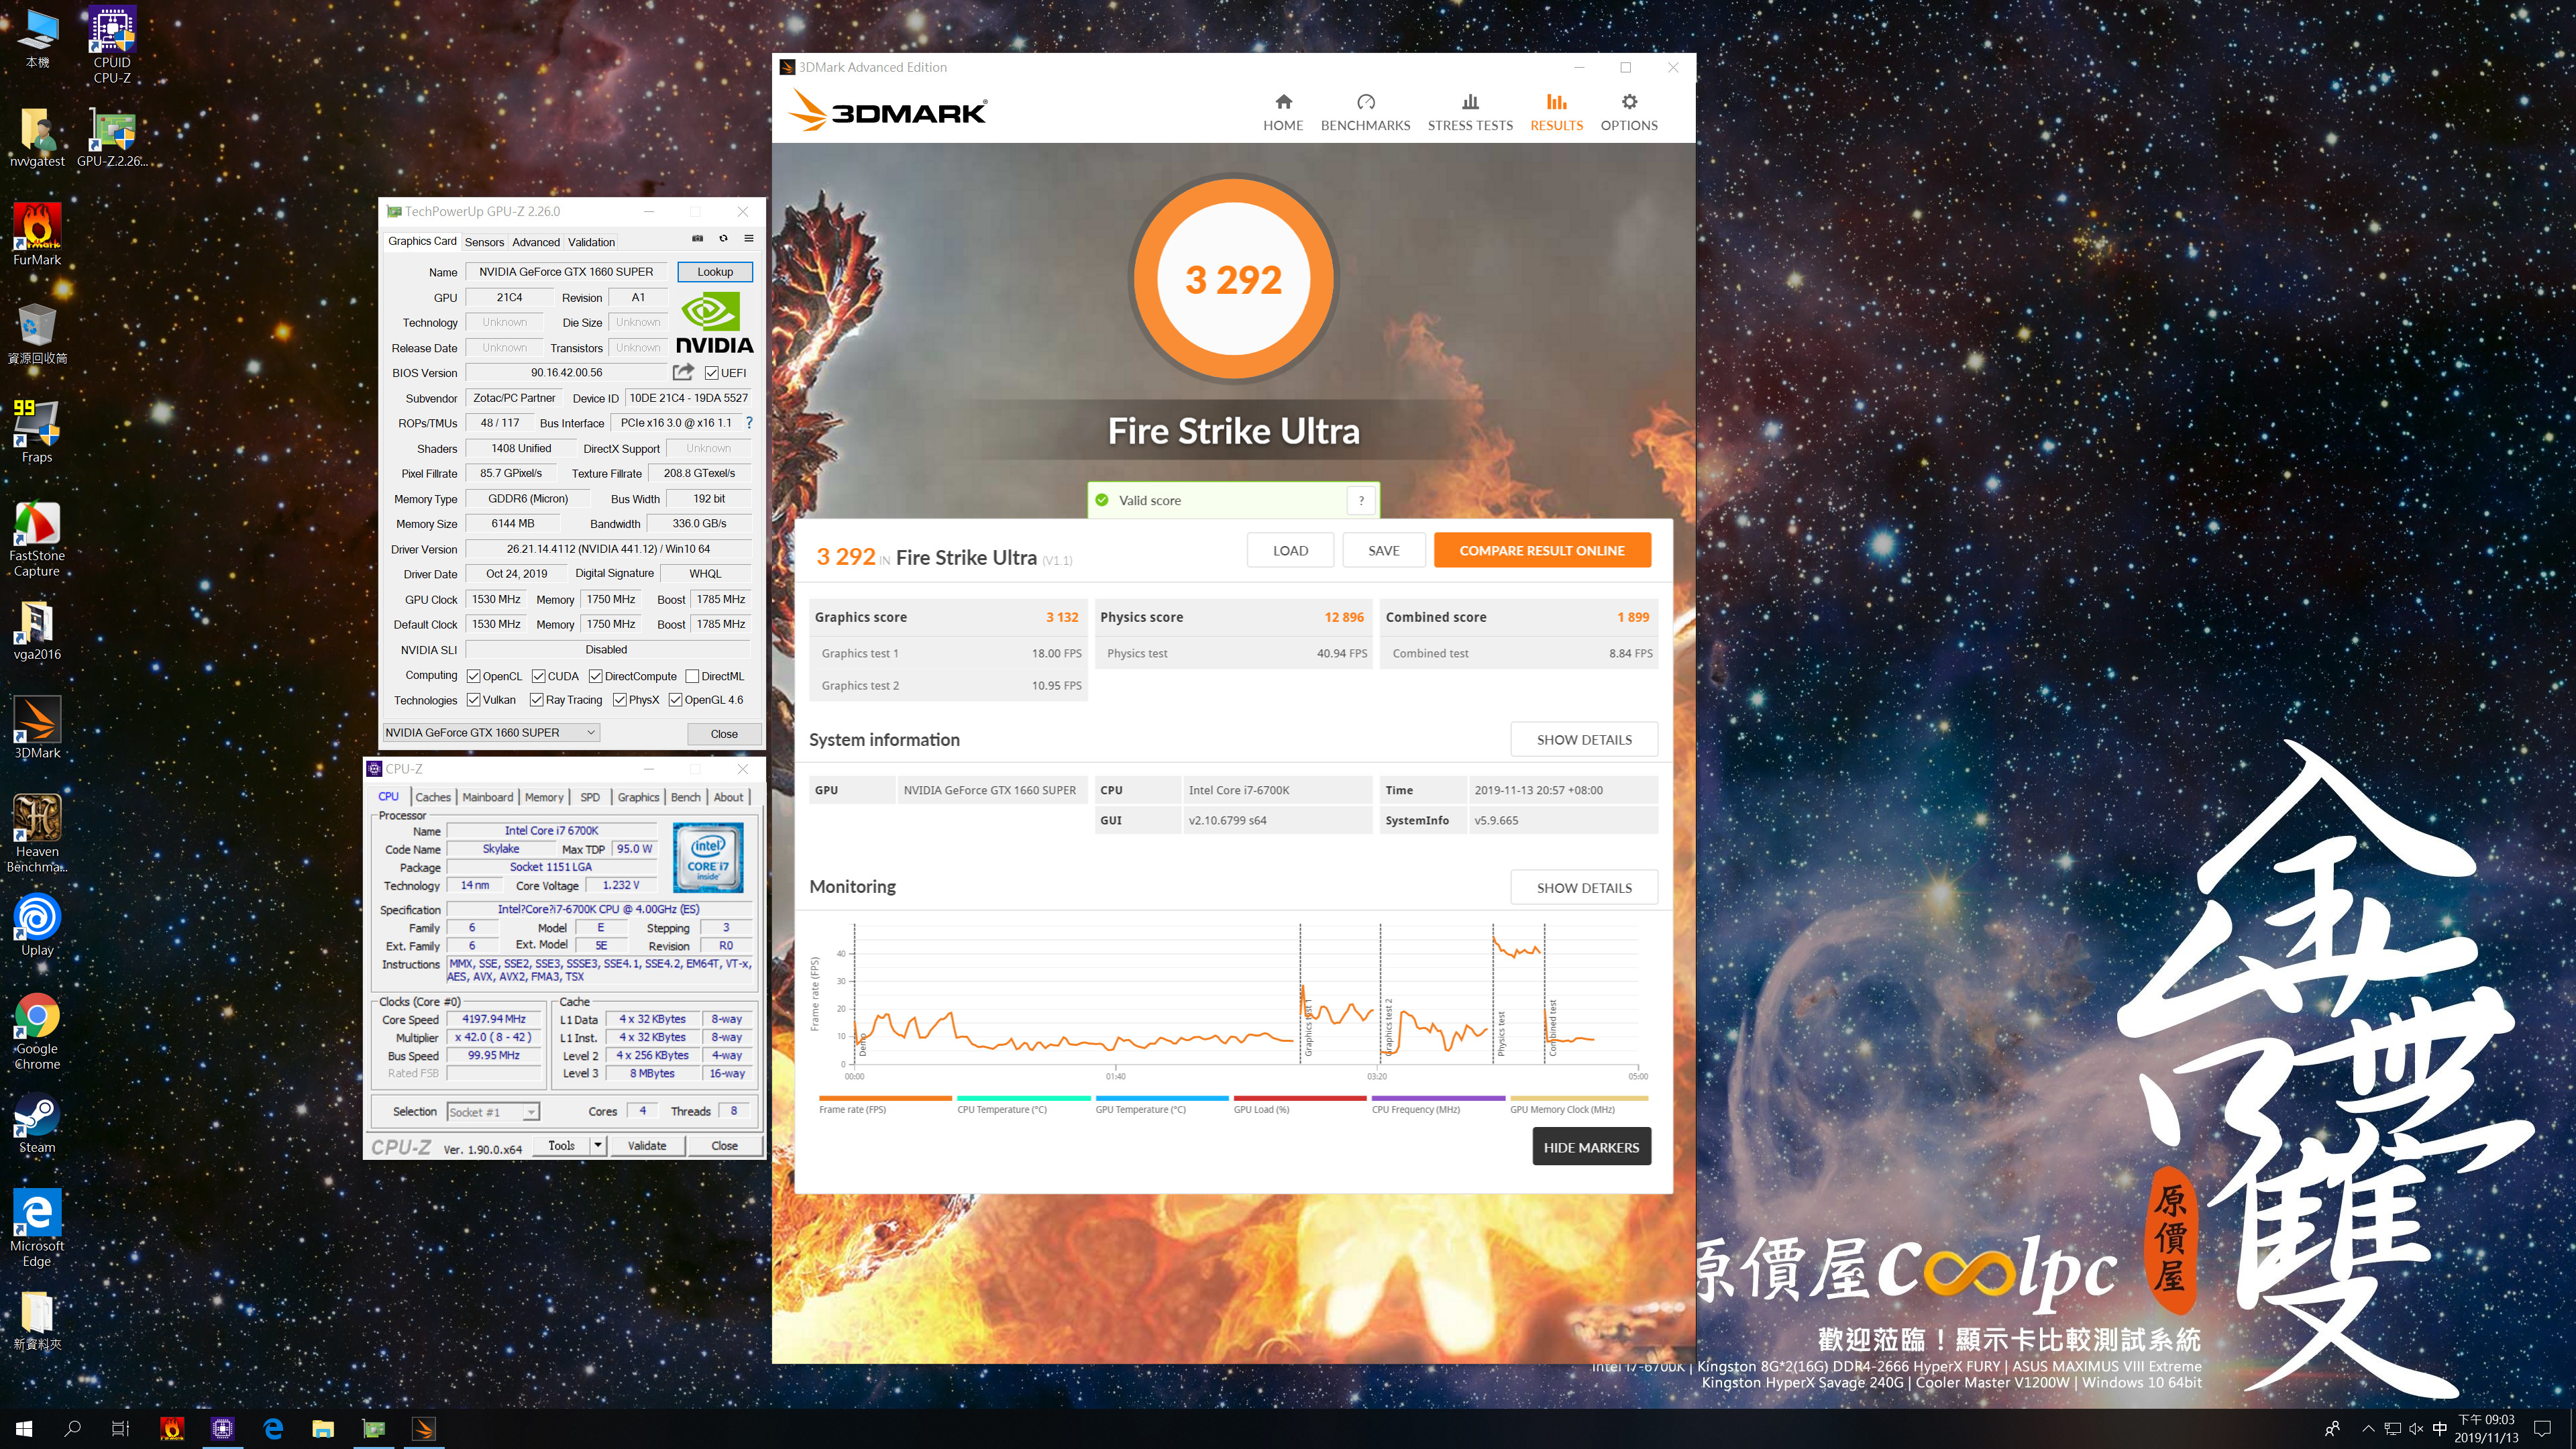Screen dimensions: 2576x1449
Task: Click the BIOS export share icon in GPU-Z
Action: point(683,372)
